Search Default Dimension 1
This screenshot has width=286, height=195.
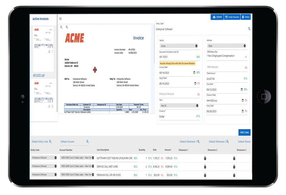[x=198, y=141]
